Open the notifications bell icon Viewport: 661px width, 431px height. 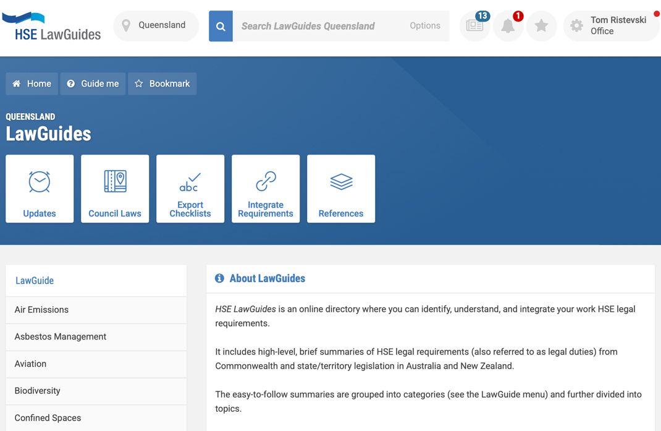click(508, 26)
